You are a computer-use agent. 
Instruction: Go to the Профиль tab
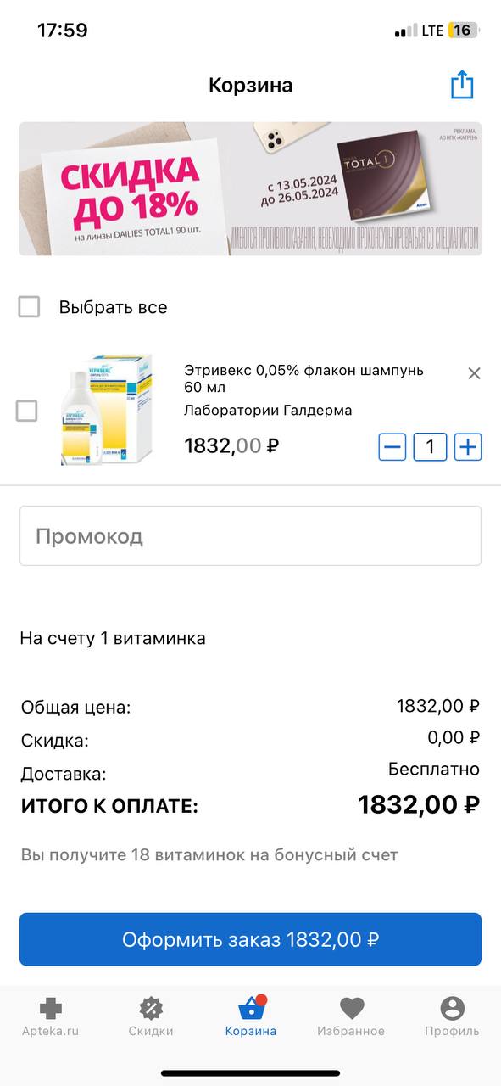pos(452,1016)
